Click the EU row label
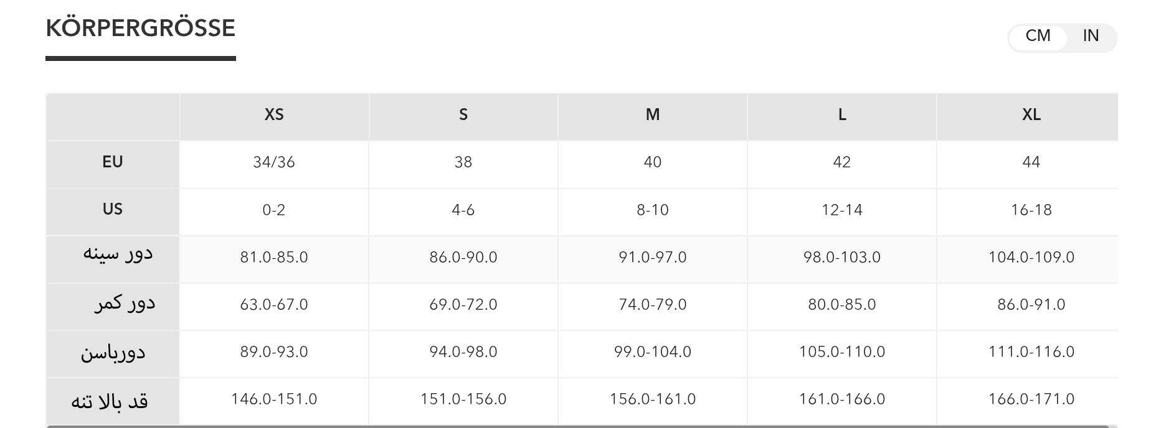 [x=113, y=162]
